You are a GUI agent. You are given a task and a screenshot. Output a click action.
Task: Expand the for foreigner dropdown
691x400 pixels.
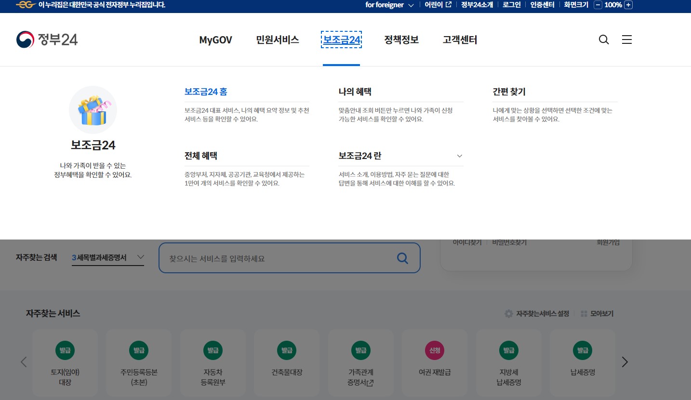[x=389, y=5]
